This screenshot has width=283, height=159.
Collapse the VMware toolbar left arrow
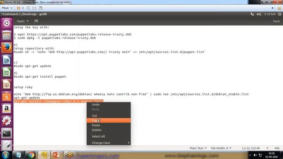click(x=272, y=8)
